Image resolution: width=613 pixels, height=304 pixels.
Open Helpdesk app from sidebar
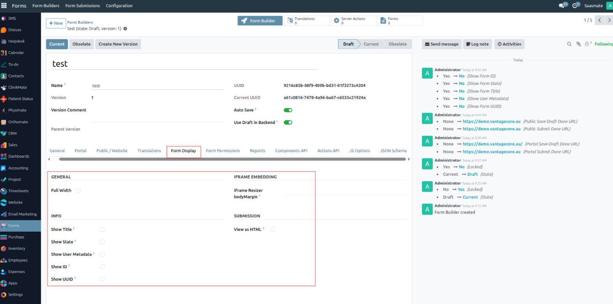pos(16,41)
